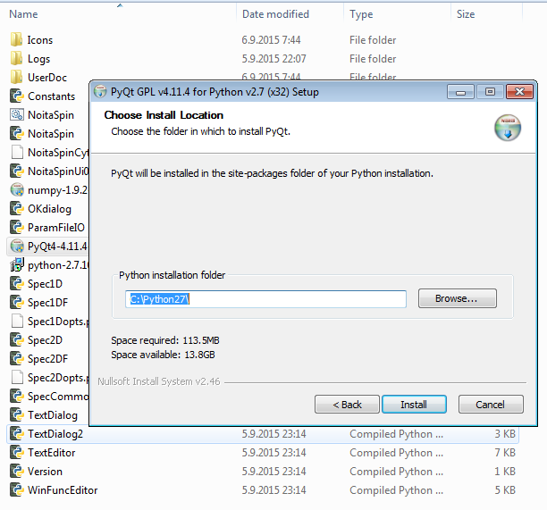Click the NoitaSpinUi0 Python file icon
Screen dimensions: 547x510
click(x=16, y=171)
